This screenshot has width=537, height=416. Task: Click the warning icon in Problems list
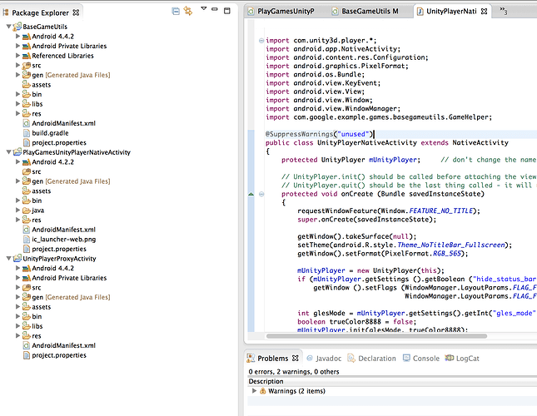(x=263, y=391)
